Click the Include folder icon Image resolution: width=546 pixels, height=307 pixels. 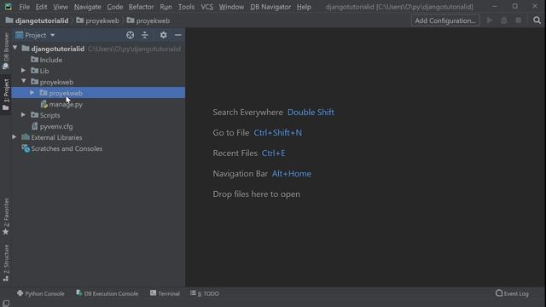click(34, 60)
